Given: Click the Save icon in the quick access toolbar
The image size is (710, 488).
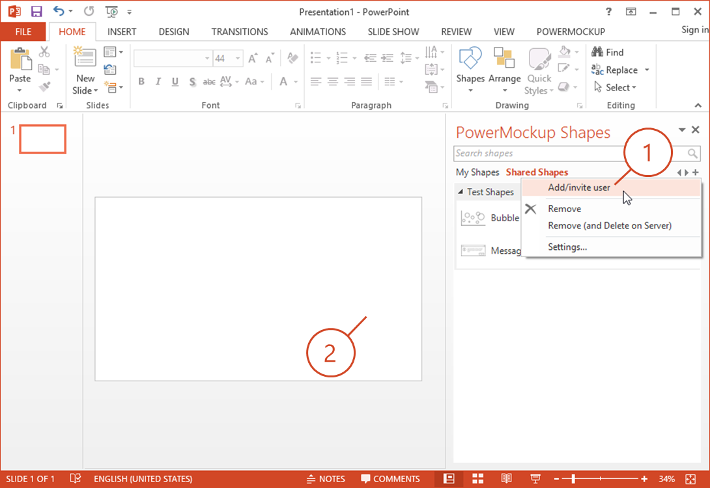Looking at the screenshot, I should click(x=36, y=11).
